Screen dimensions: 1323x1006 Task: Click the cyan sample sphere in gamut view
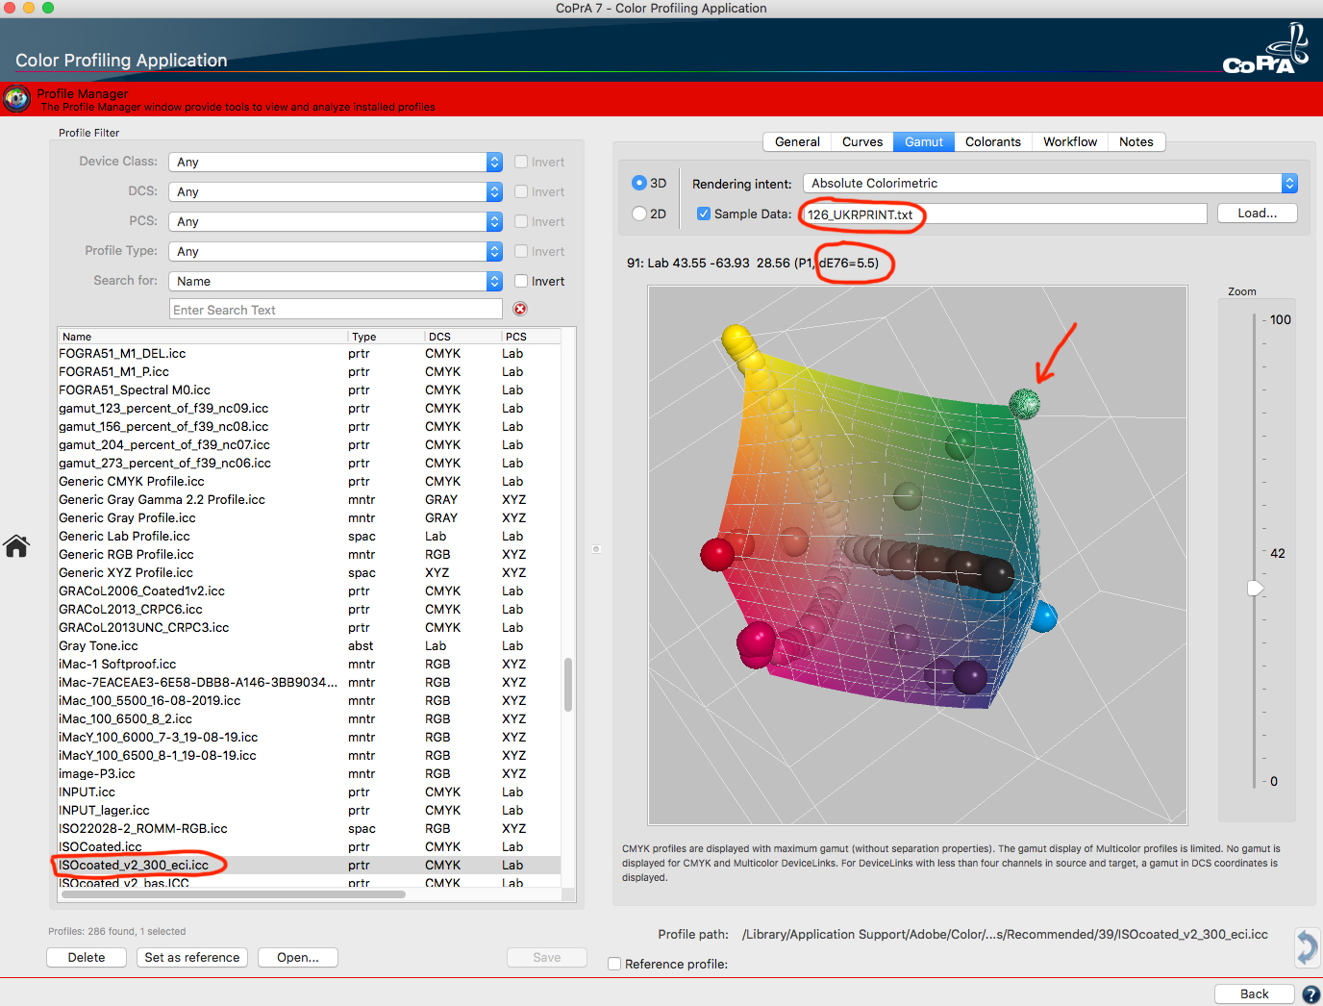pyautogui.click(x=1043, y=616)
